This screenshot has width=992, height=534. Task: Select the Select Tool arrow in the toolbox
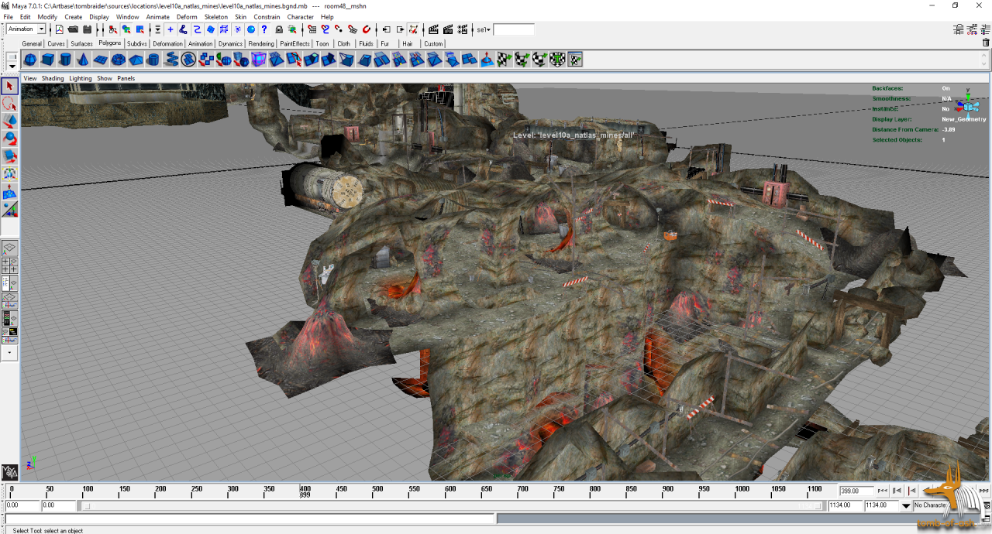click(10, 87)
